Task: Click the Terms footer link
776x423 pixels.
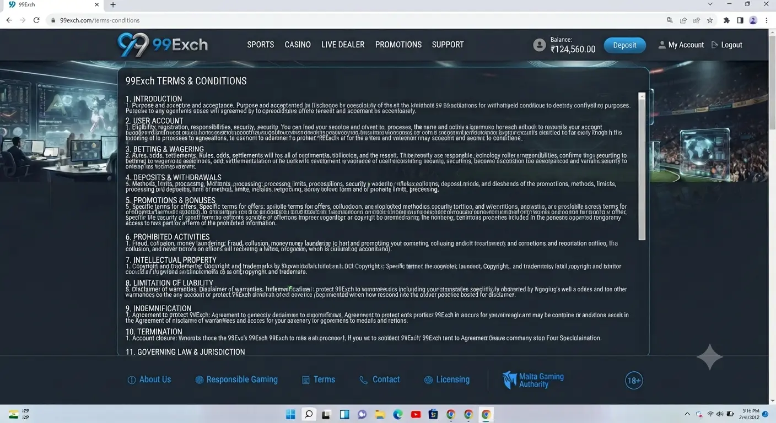Action: (x=319, y=379)
